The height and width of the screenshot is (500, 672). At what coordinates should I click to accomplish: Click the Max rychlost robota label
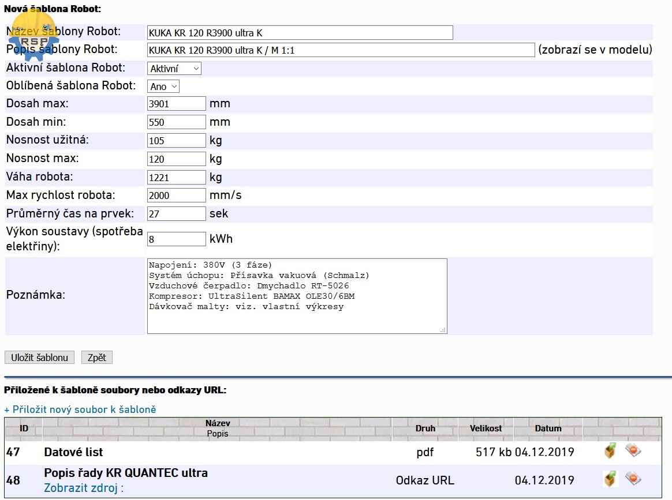click(61, 195)
